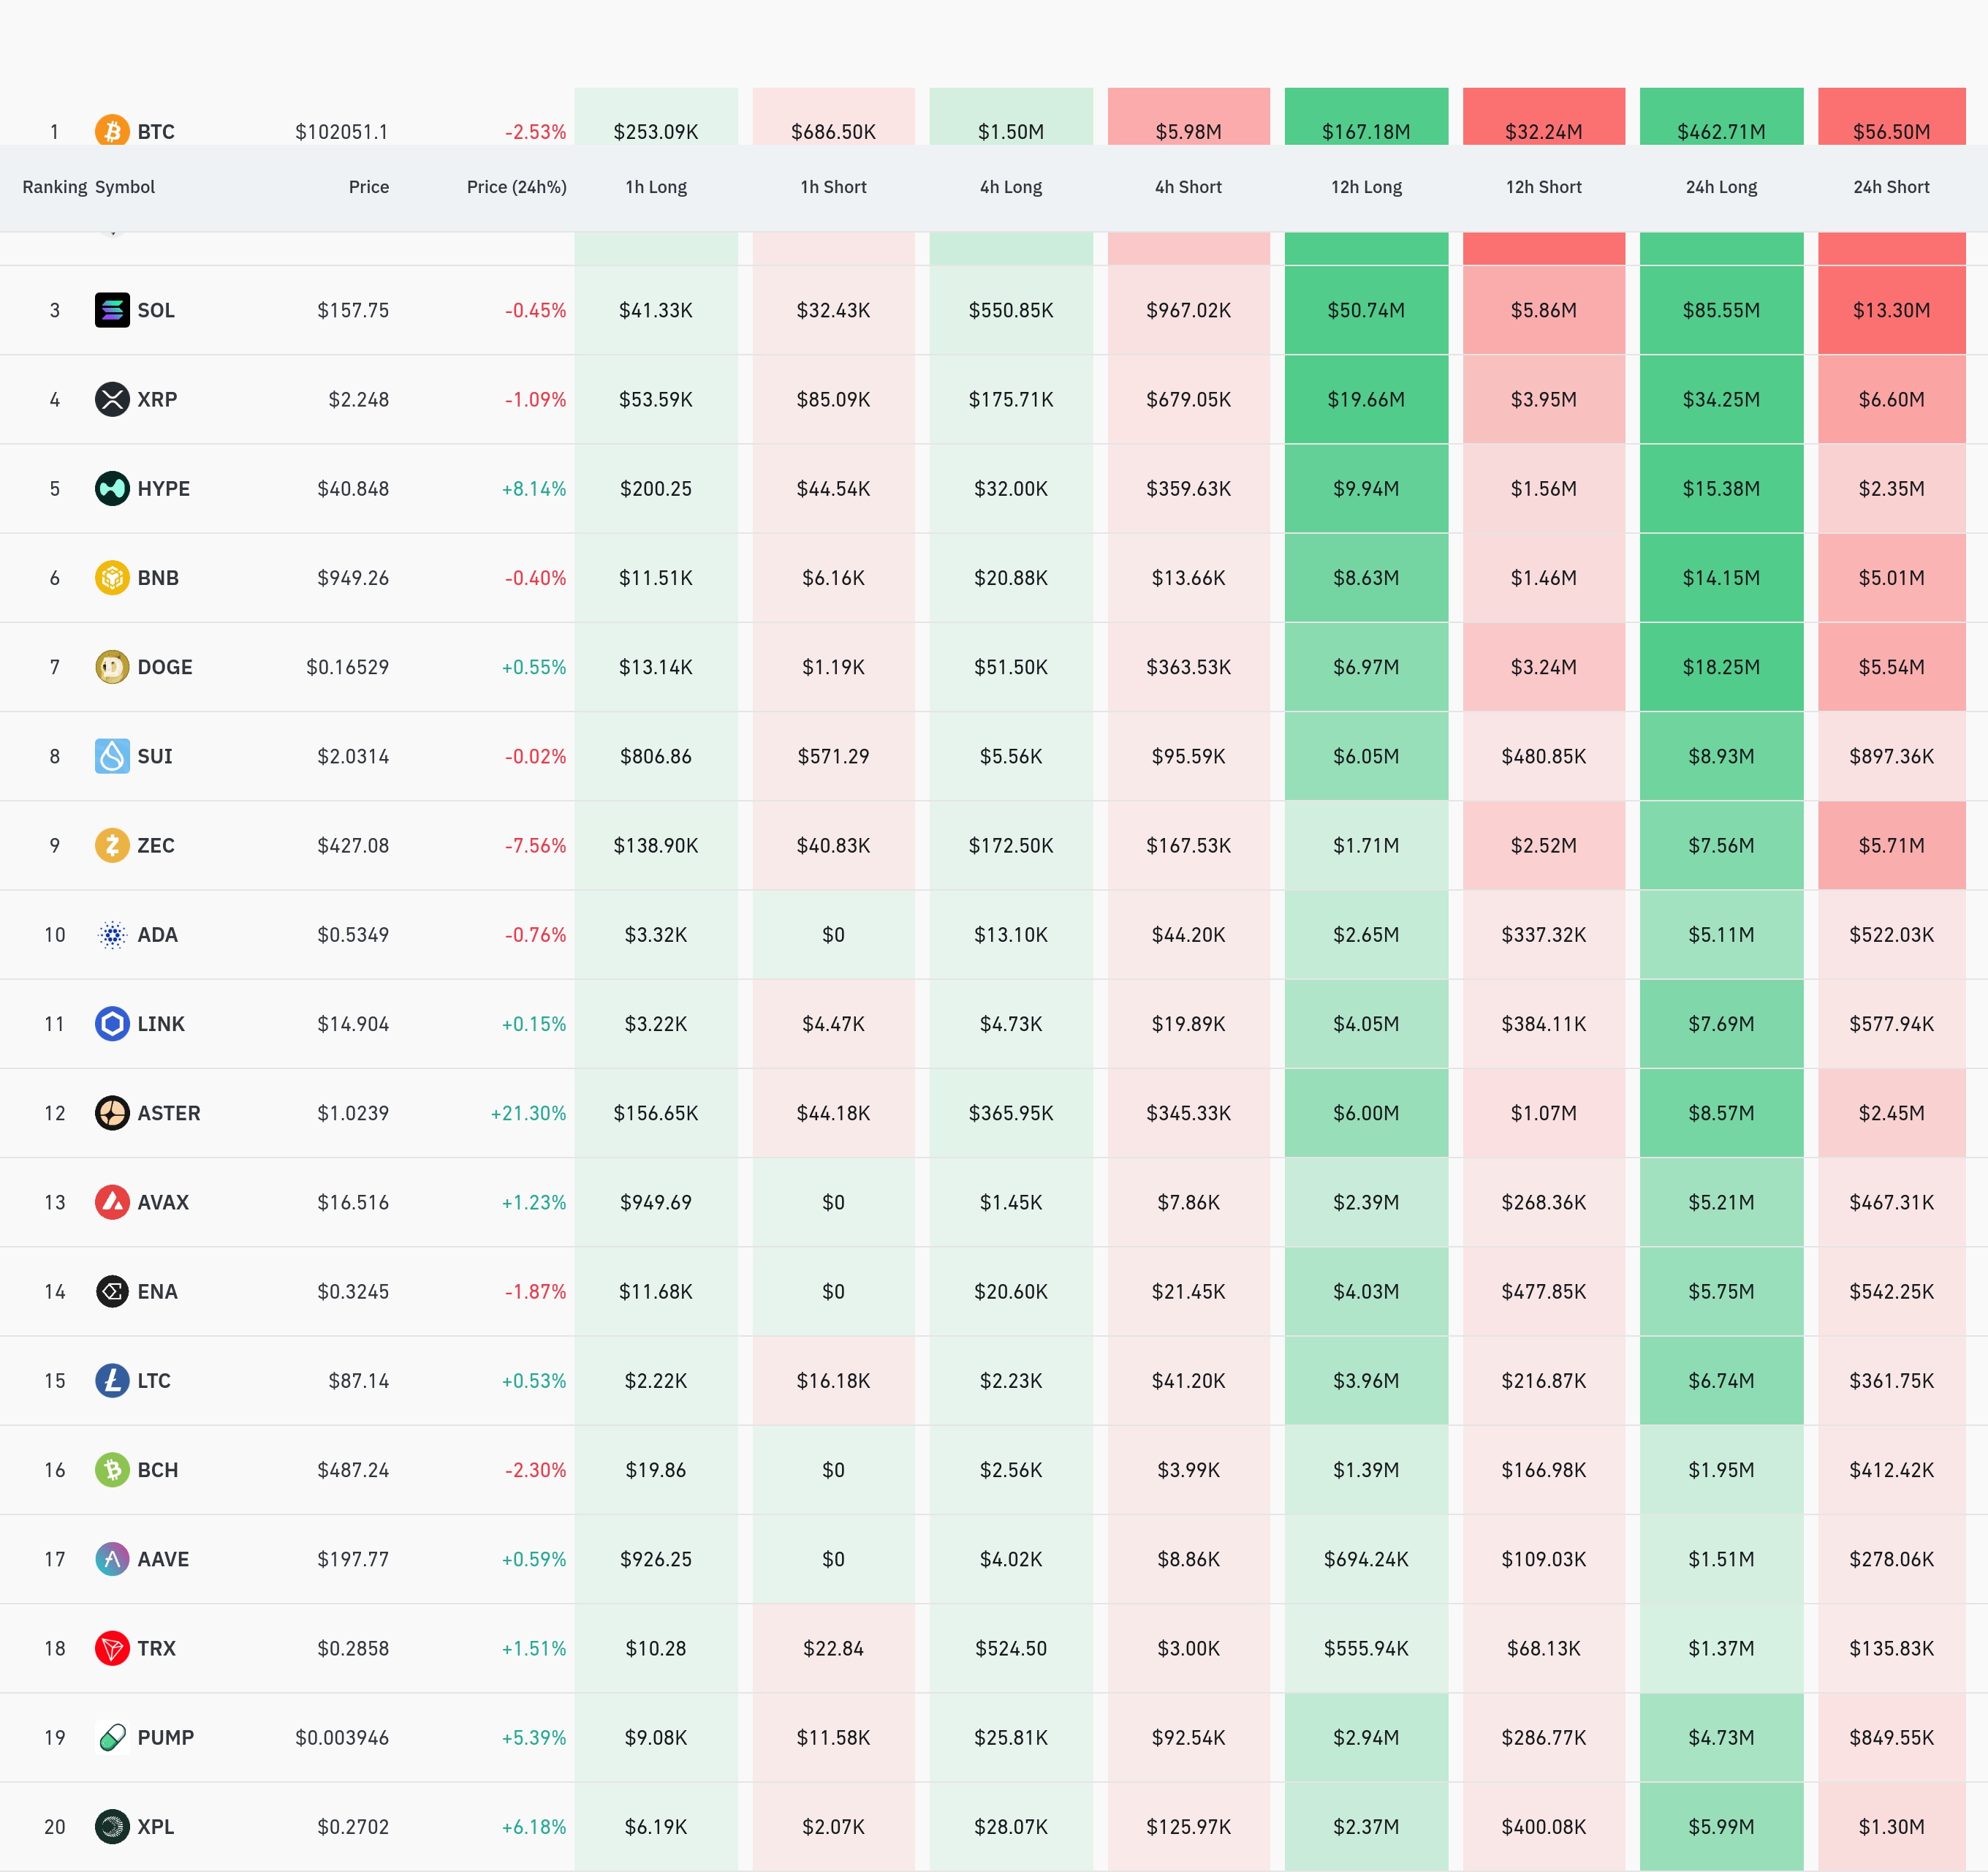Click the ADA coin logo

click(112, 935)
